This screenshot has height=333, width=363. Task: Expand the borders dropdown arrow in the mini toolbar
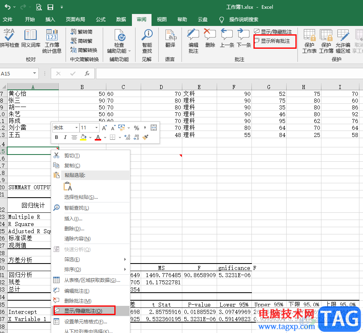click(x=120, y=137)
